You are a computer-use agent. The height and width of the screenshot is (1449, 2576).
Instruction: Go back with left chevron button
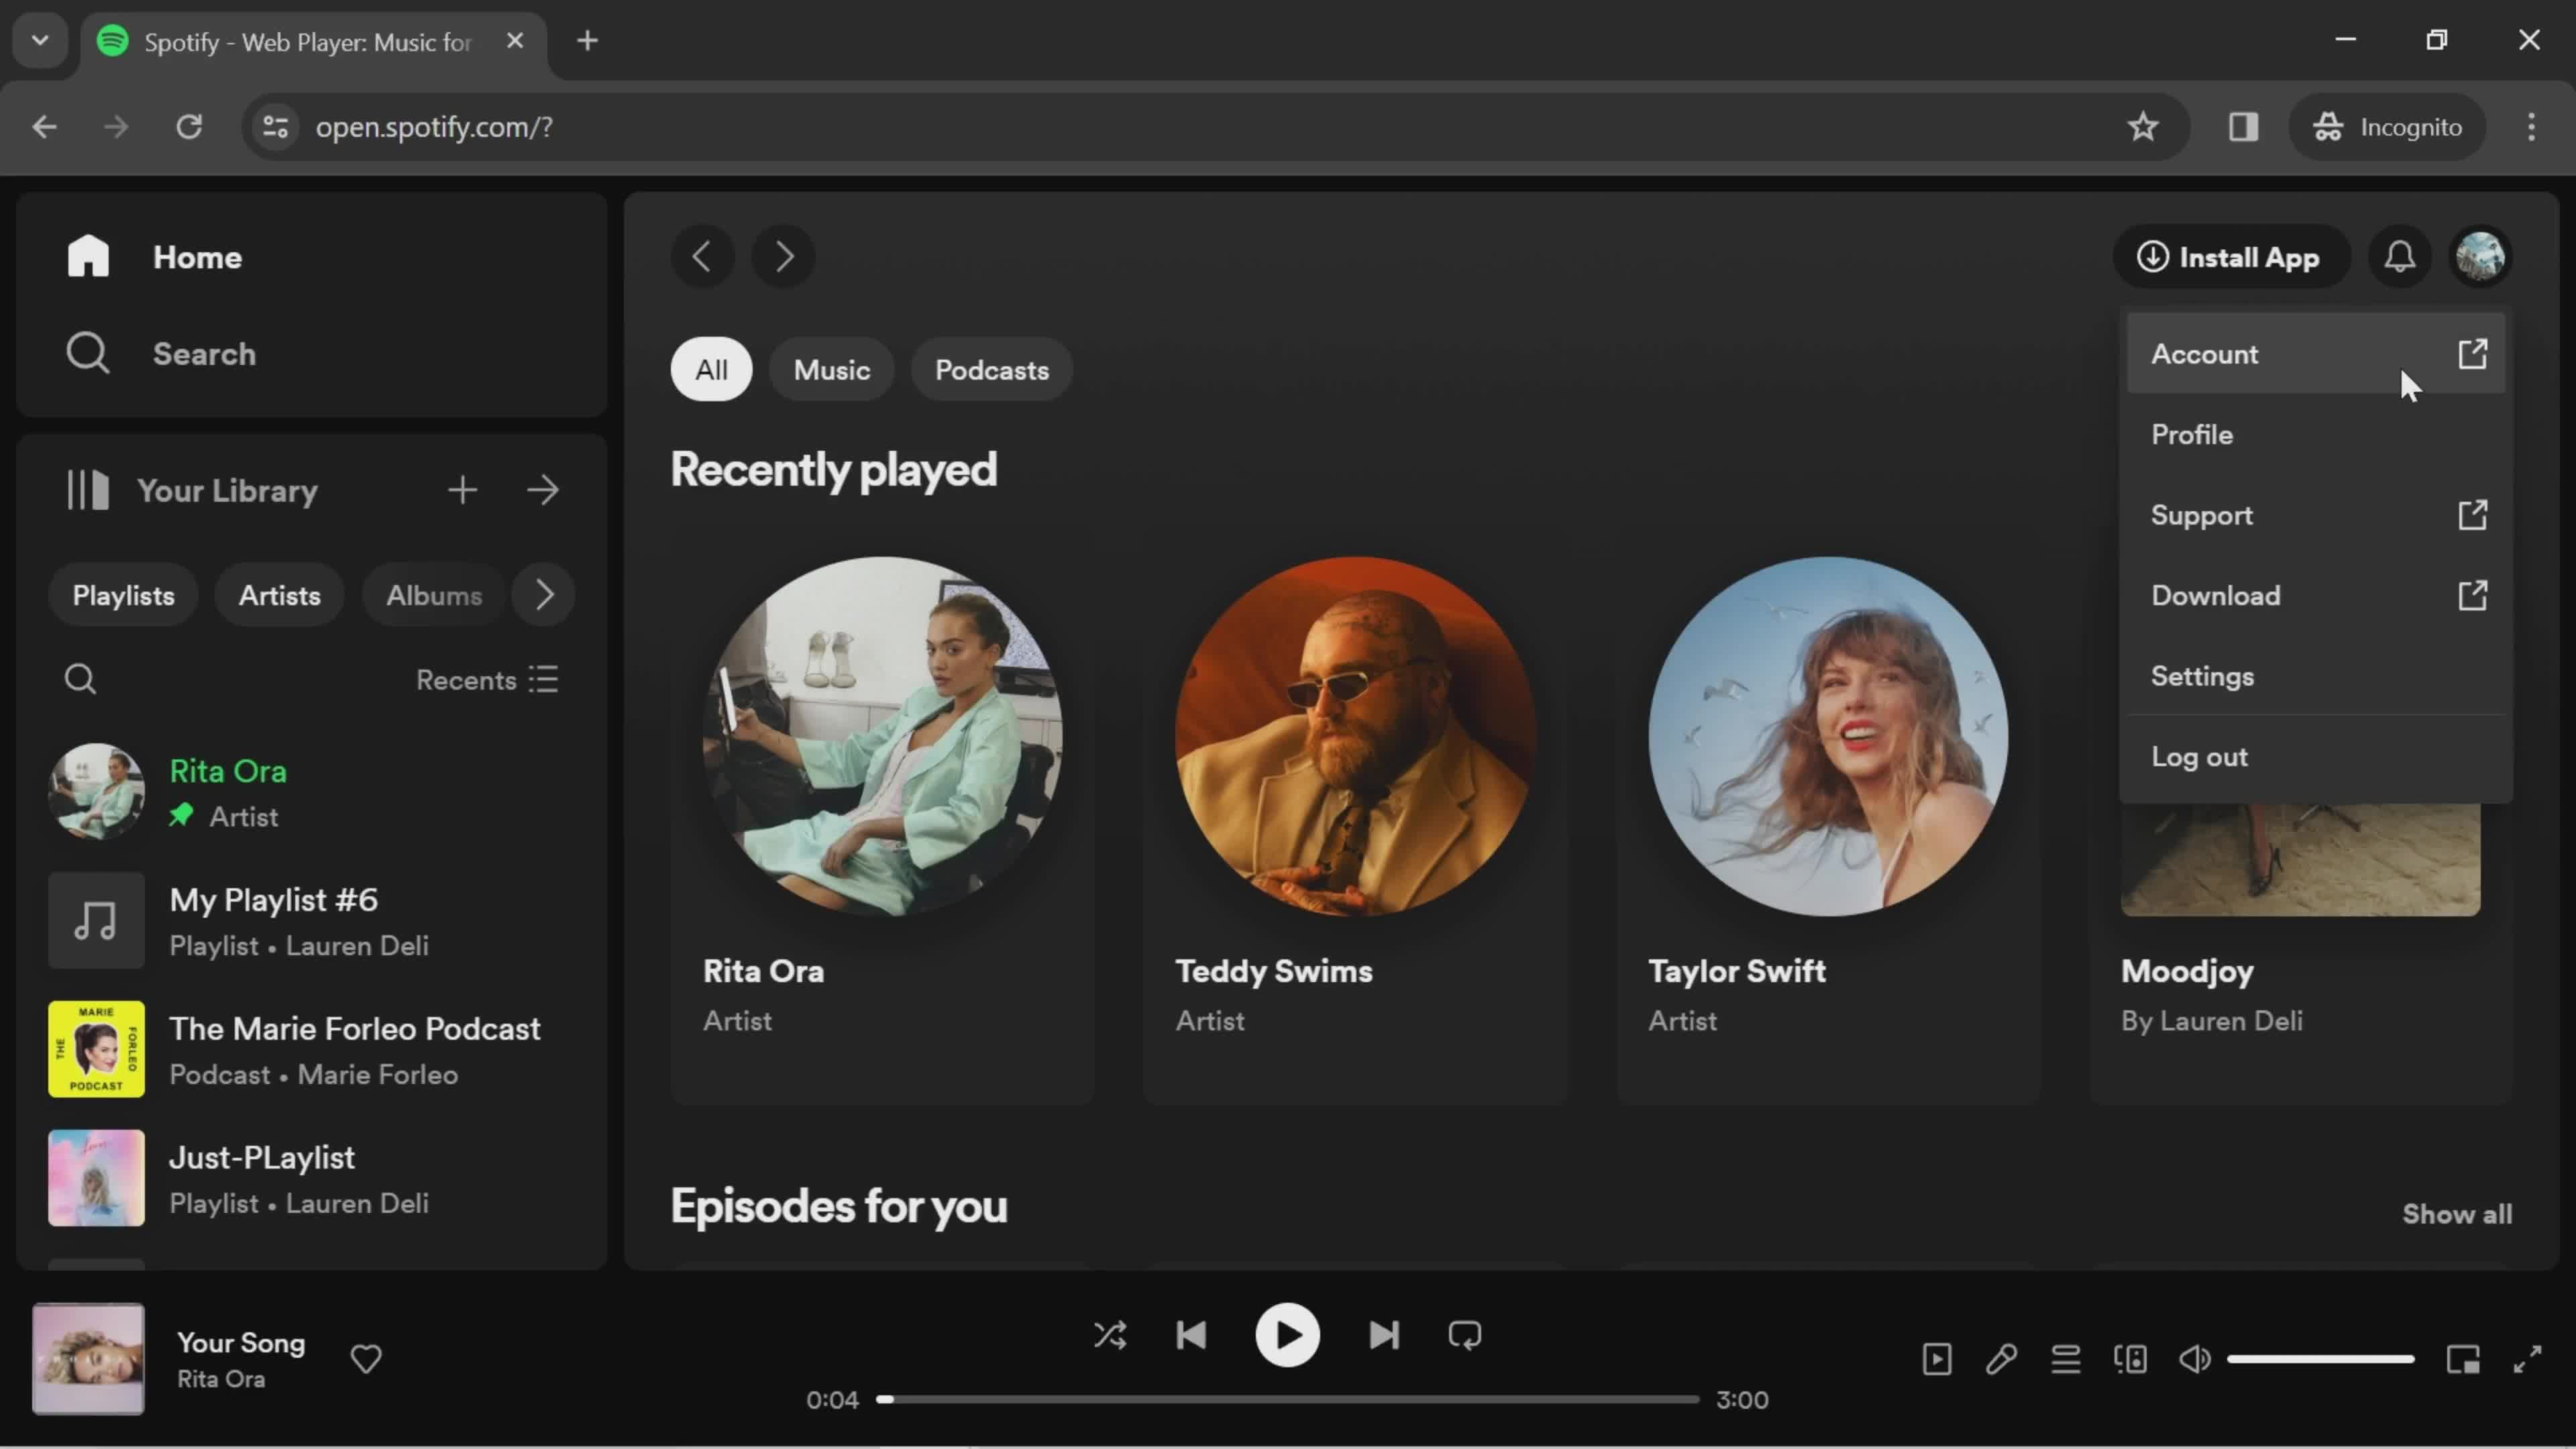(702, 257)
